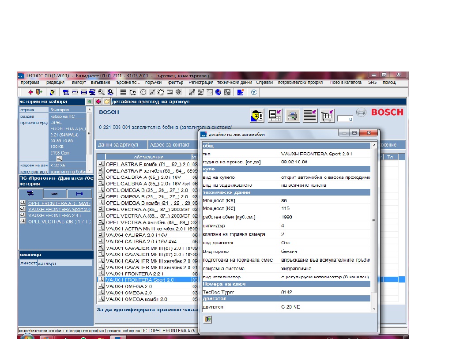This screenshot has width=452, height=339.
Task: Click the table with arrow icon
Action: [275, 116]
